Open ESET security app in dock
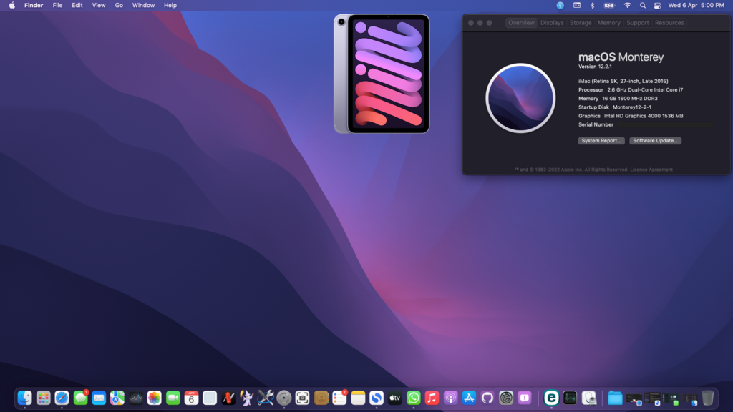 pyautogui.click(x=551, y=398)
